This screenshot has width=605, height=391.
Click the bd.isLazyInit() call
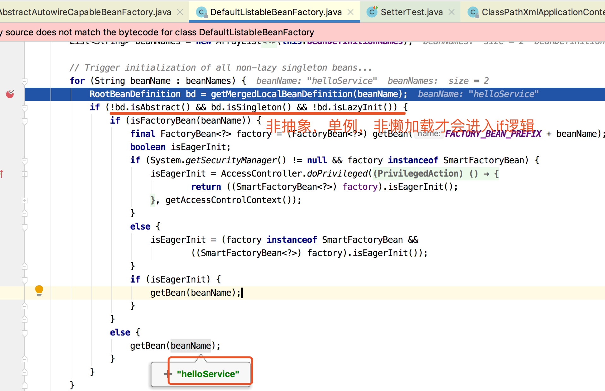[x=357, y=108]
